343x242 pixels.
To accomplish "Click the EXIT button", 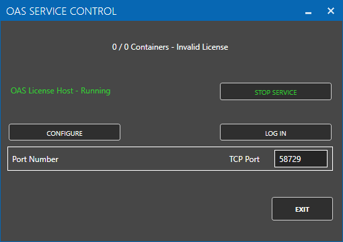I will click(x=302, y=209).
